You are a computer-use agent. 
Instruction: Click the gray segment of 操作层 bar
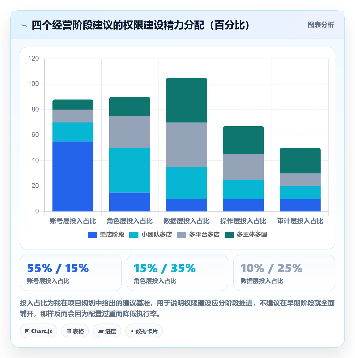pos(243,167)
